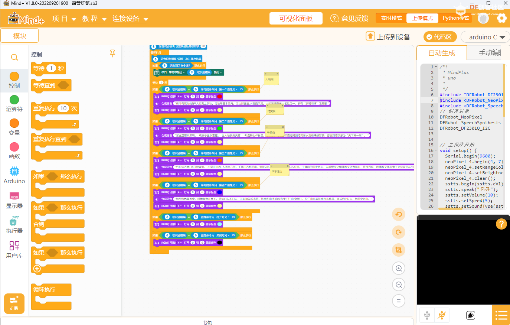The width and height of the screenshot is (510, 325).
Task: Click the USB disconnect serial icon
Action: (442, 315)
